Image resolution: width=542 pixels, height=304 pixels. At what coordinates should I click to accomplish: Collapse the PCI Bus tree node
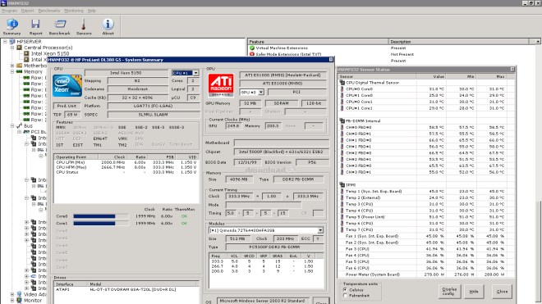pyautogui.click(x=20, y=132)
